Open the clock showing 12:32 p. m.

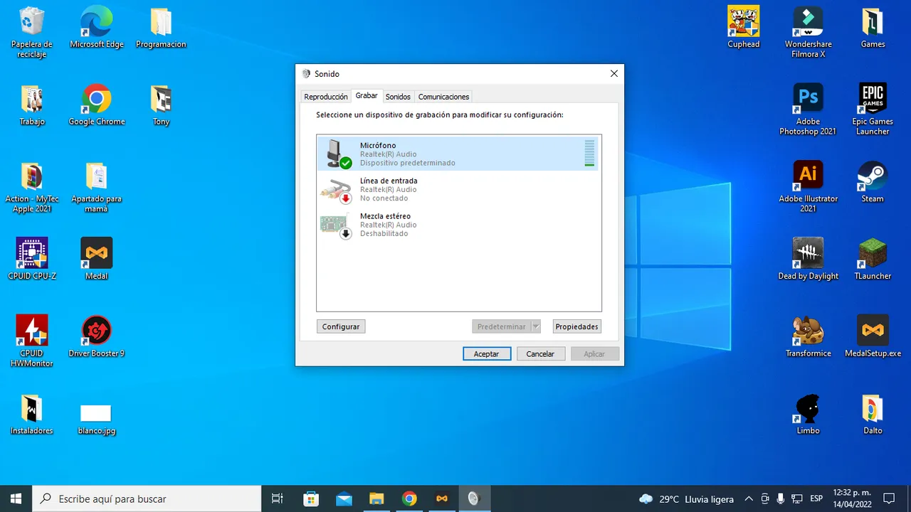point(851,498)
